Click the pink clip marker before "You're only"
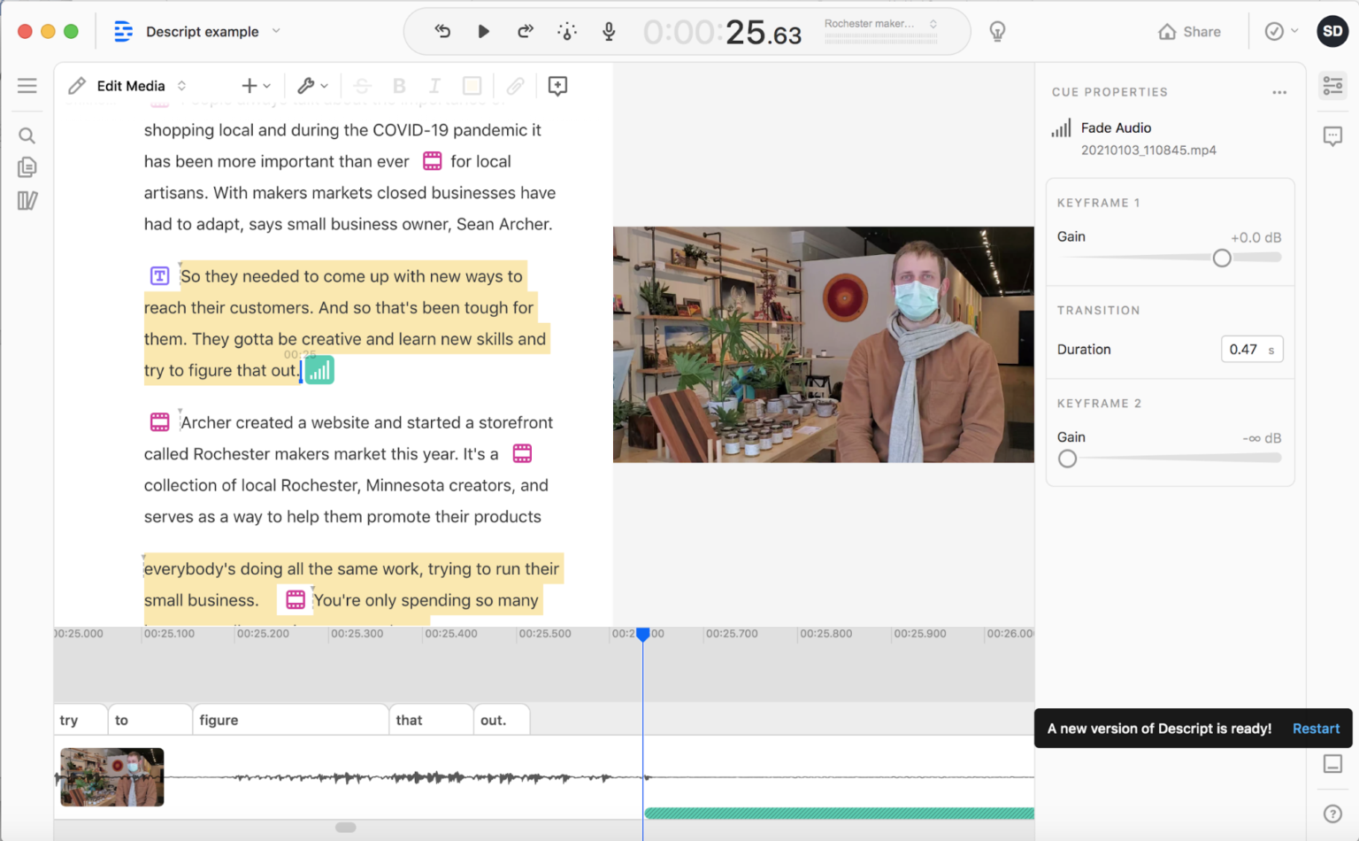Viewport: 1359px width, 841px height. click(296, 600)
